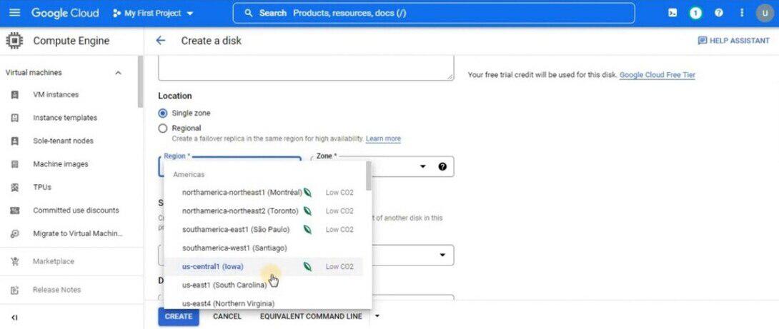Open Sole-tenant nodes in sidebar

(63, 141)
